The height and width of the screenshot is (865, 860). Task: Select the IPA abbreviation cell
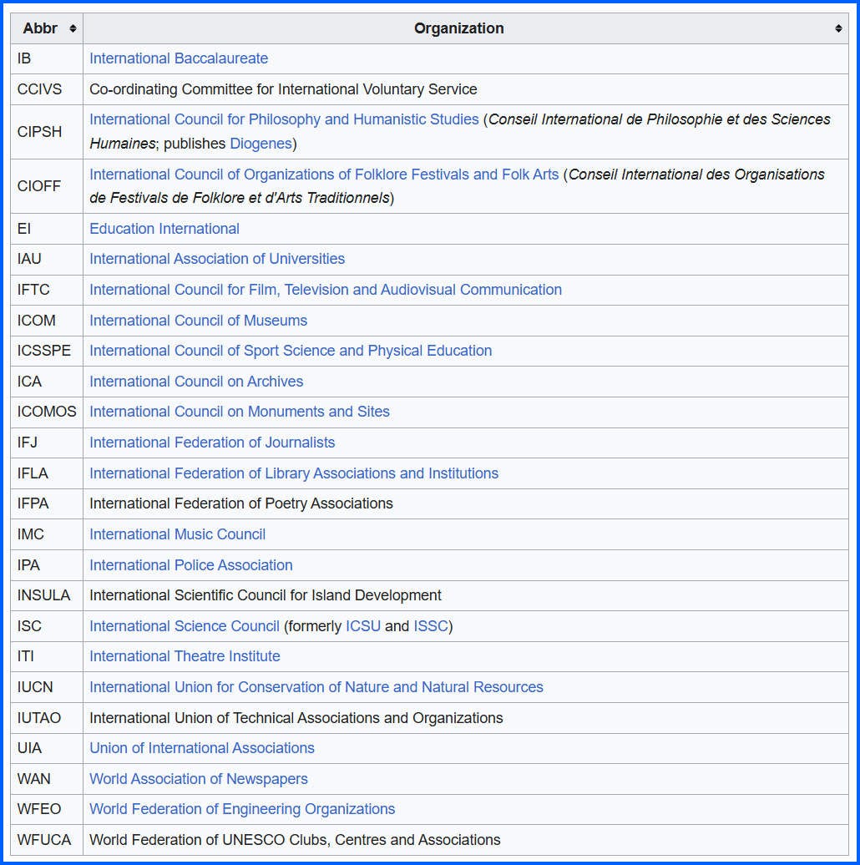[x=46, y=565]
